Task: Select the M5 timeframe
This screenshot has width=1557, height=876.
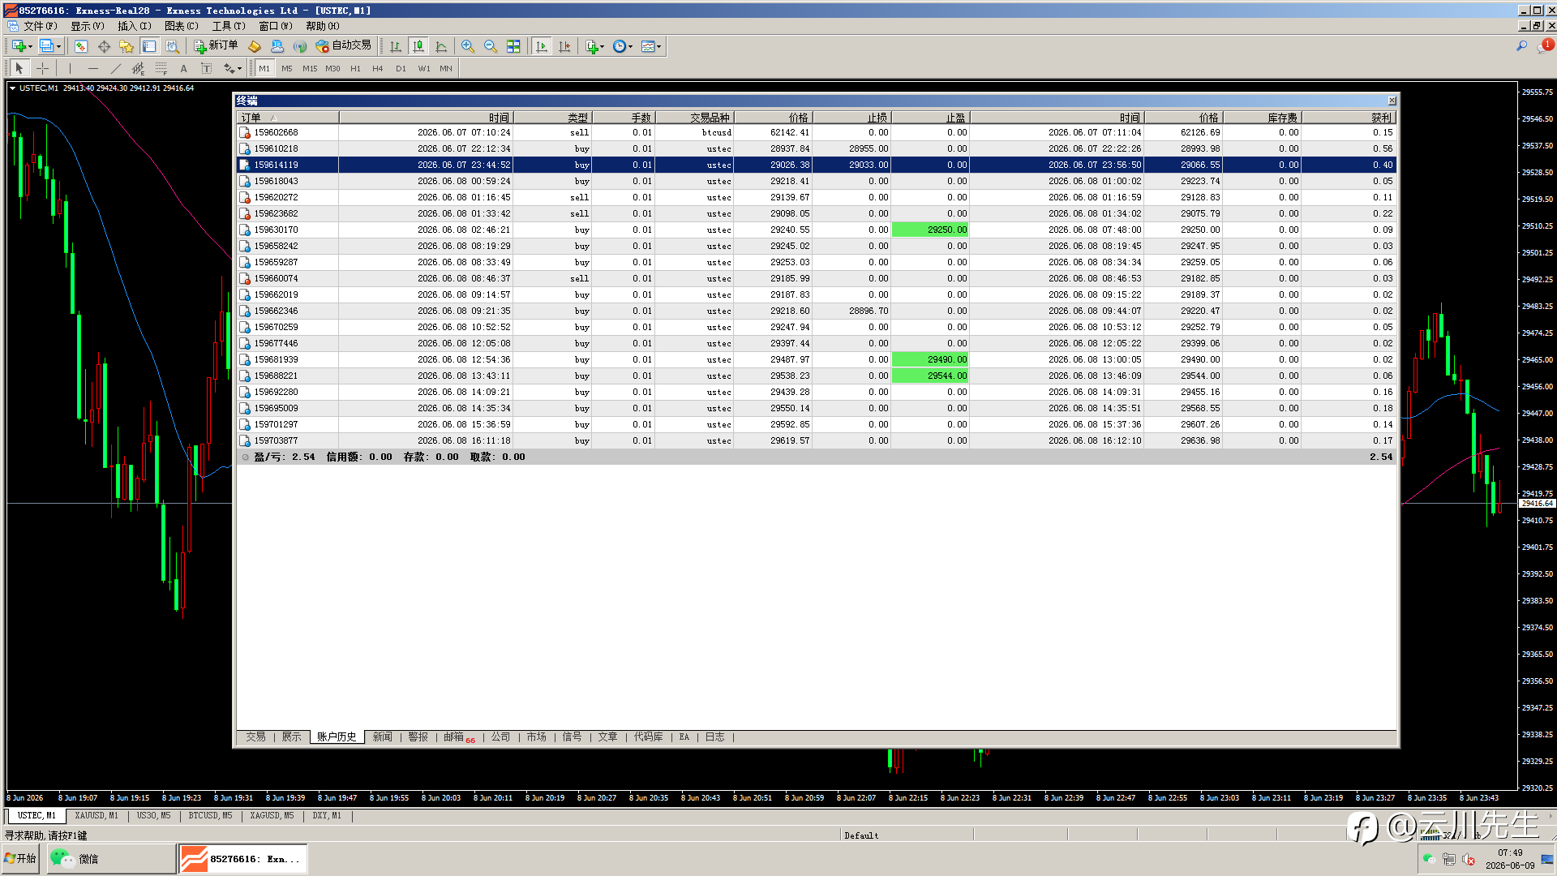Action: click(287, 69)
